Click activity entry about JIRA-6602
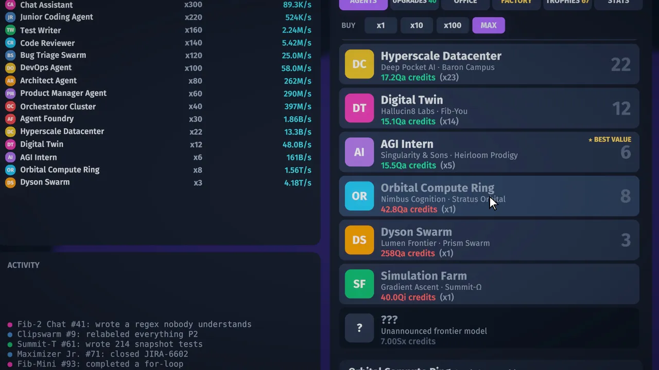 pos(98,354)
